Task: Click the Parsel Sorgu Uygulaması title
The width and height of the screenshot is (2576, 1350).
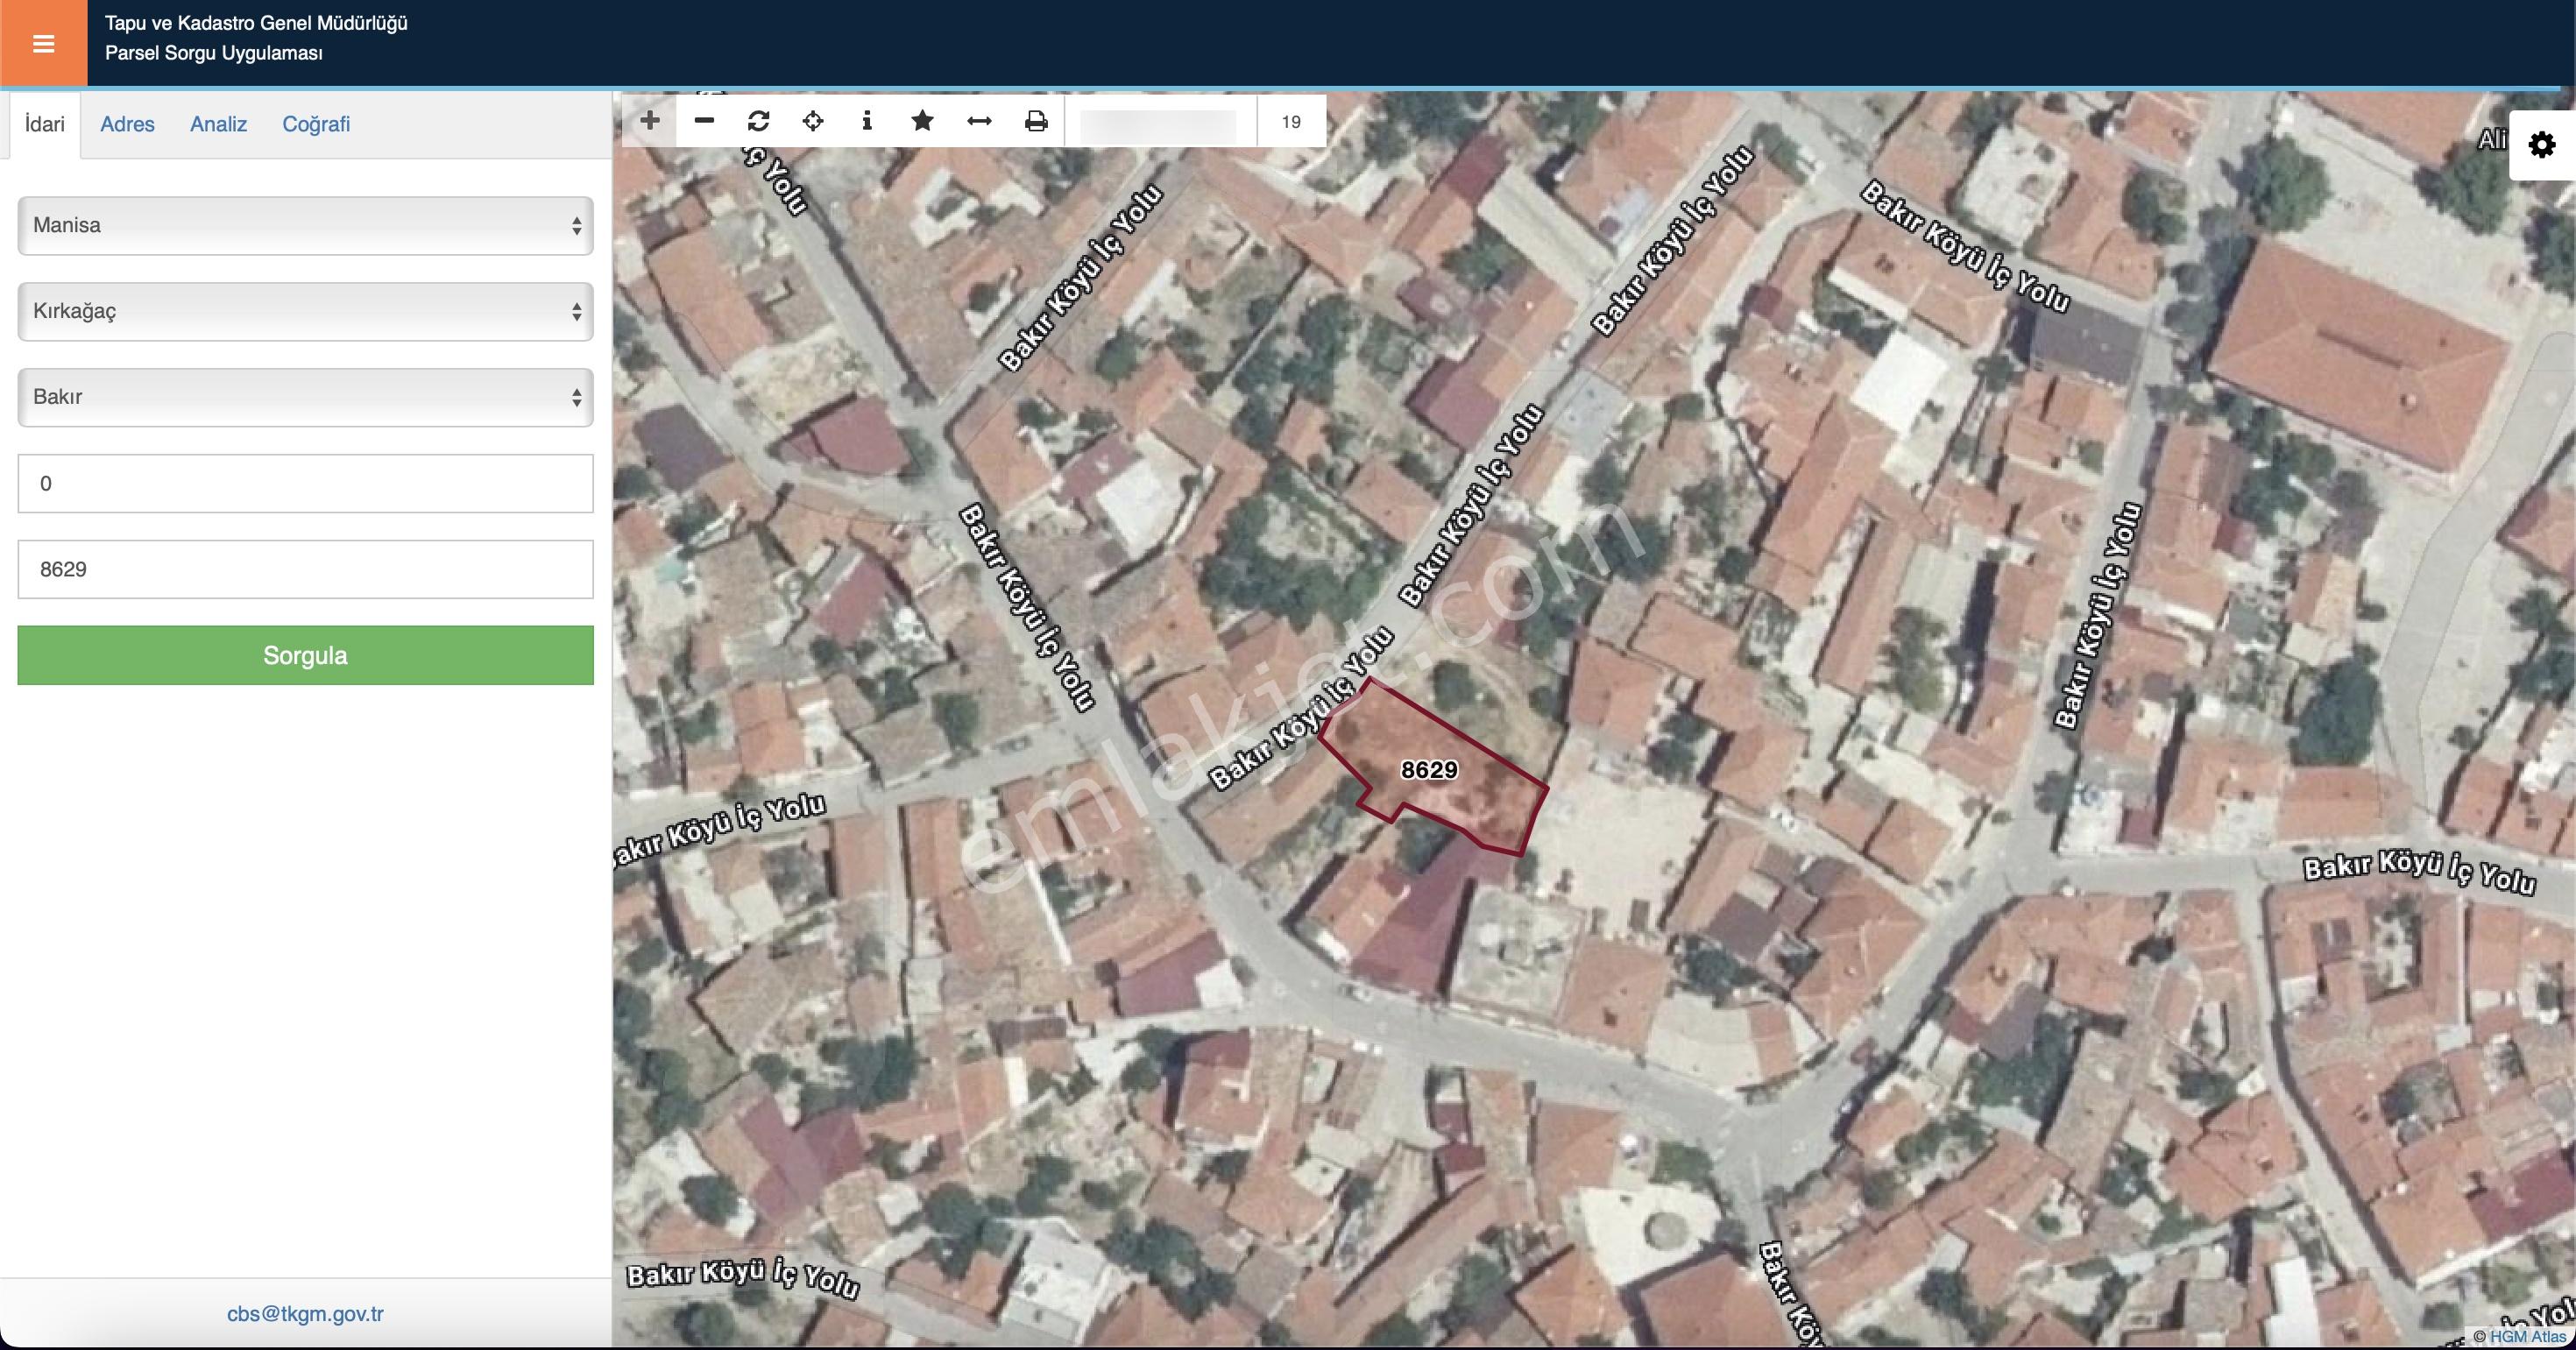Action: tap(214, 53)
